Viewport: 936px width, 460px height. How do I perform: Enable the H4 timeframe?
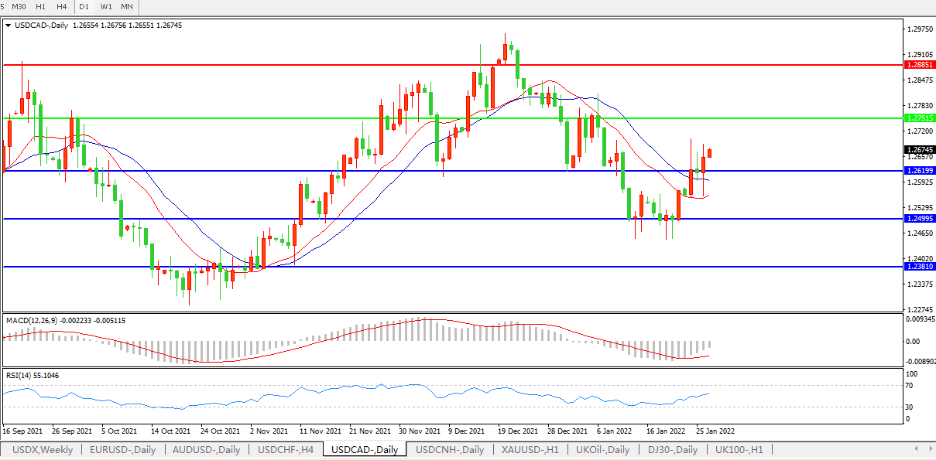click(x=62, y=7)
